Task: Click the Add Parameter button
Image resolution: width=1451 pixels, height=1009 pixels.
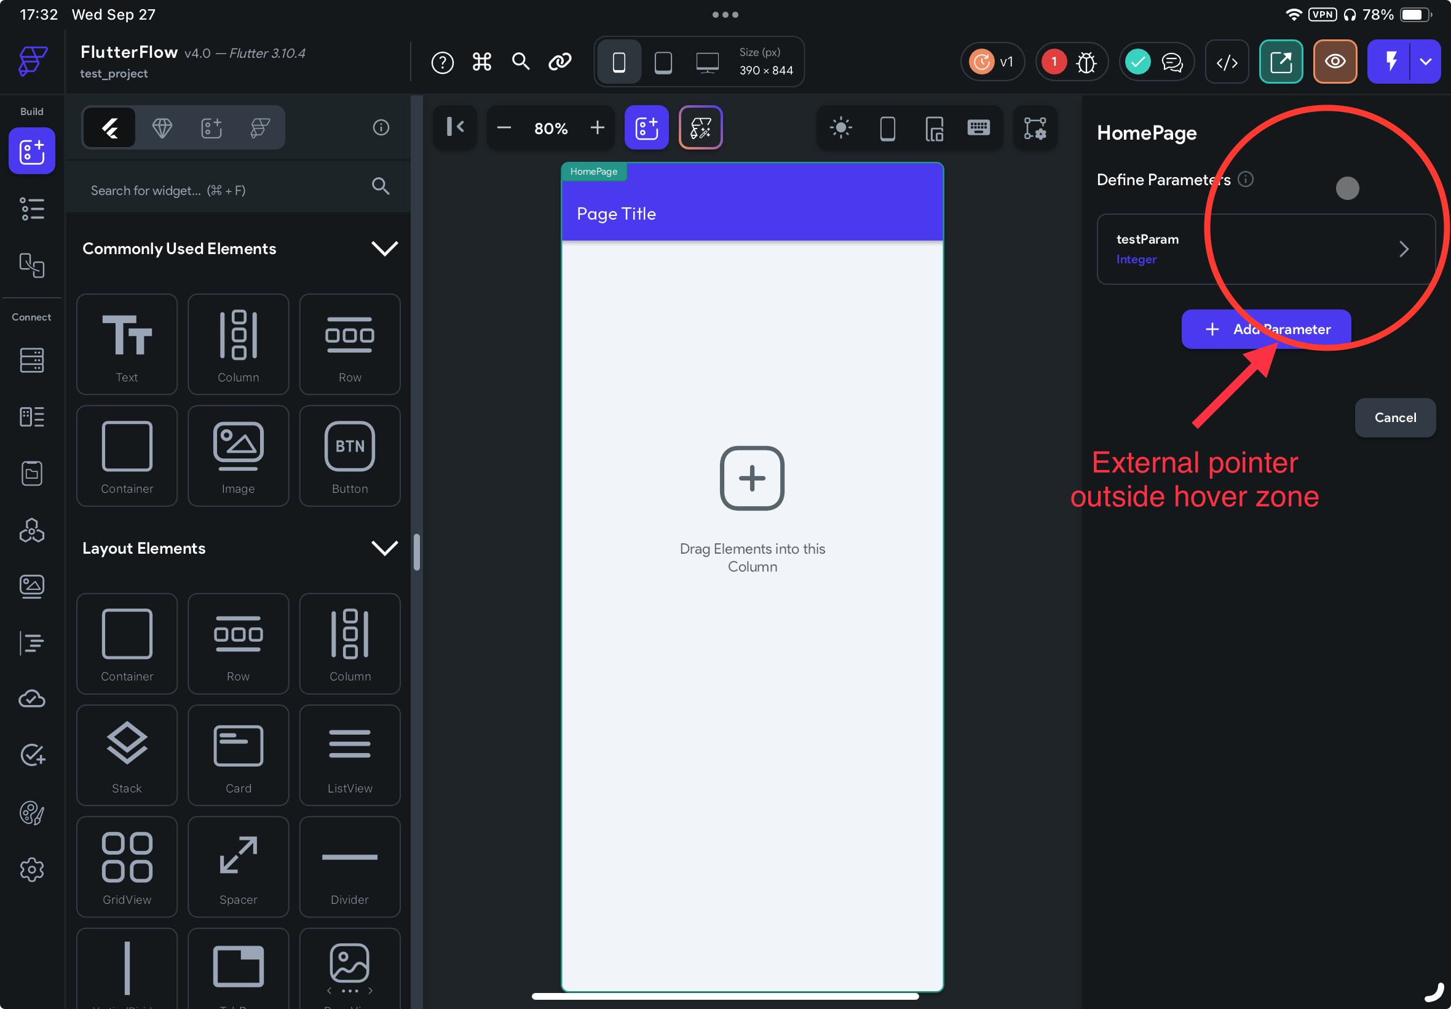Action: tap(1265, 329)
